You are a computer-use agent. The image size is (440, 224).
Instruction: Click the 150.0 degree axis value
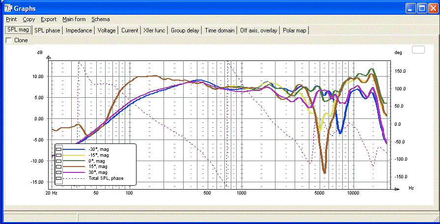[400, 71]
